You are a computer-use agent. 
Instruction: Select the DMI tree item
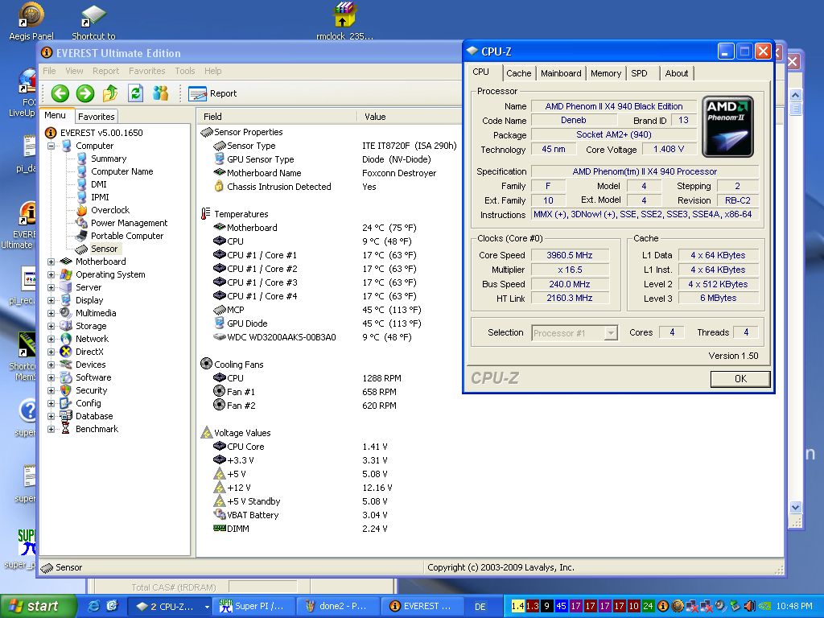[x=99, y=184]
